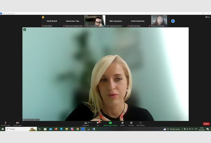Image resolution: width=211 pixels, height=143 pixels.
Task: Open the Mail app on taskbar
Action: 50,129
